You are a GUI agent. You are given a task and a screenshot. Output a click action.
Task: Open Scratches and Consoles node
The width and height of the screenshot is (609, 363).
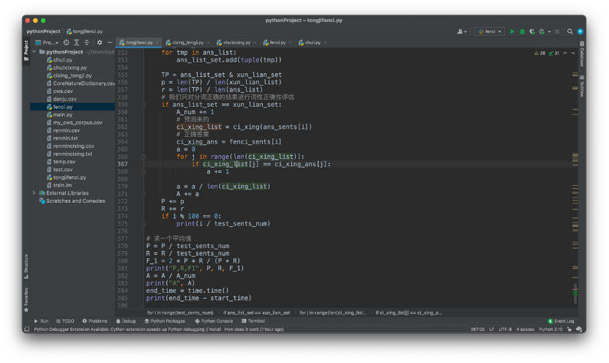[x=72, y=201]
